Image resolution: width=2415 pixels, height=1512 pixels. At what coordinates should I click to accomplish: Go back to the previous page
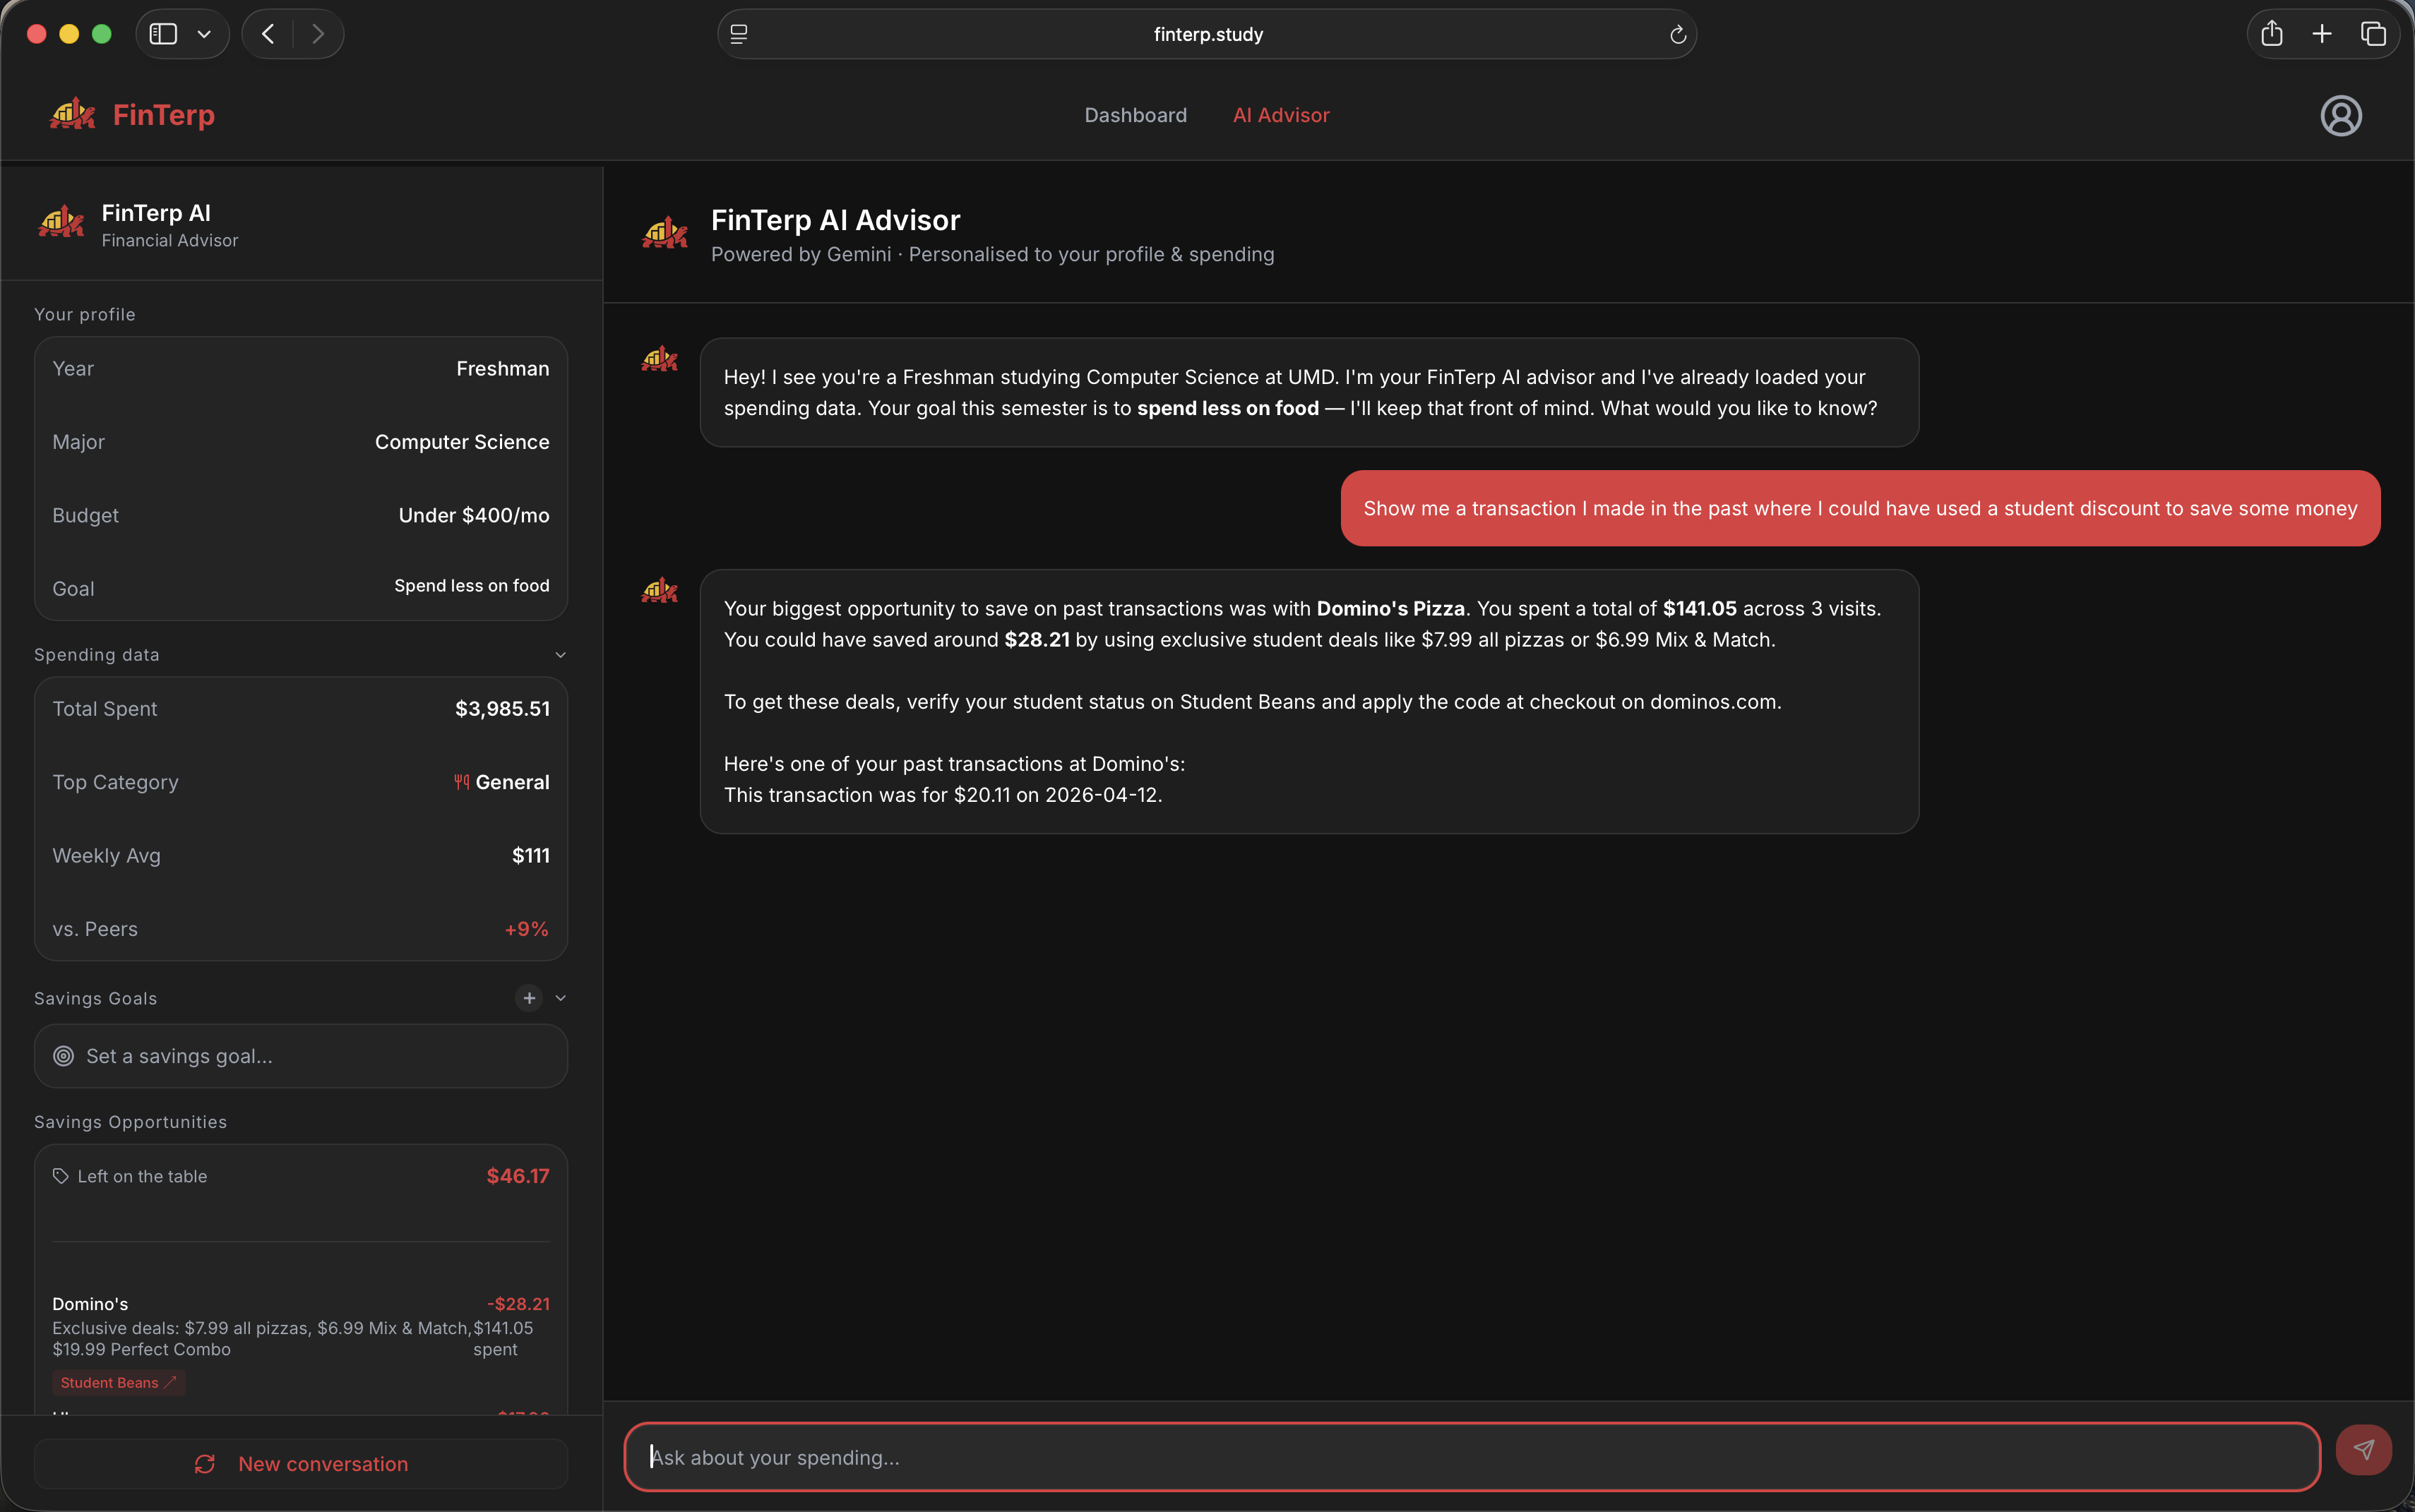267,34
